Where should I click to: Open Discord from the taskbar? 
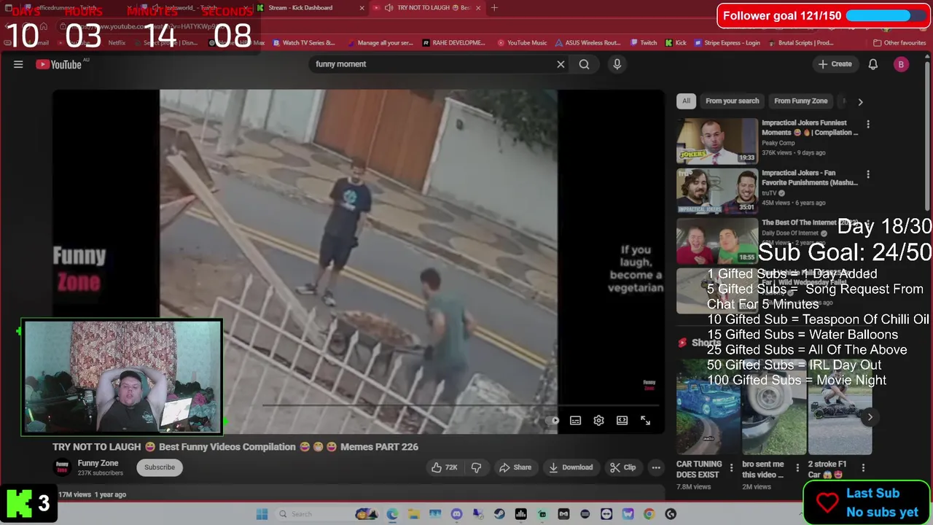click(x=456, y=514)
